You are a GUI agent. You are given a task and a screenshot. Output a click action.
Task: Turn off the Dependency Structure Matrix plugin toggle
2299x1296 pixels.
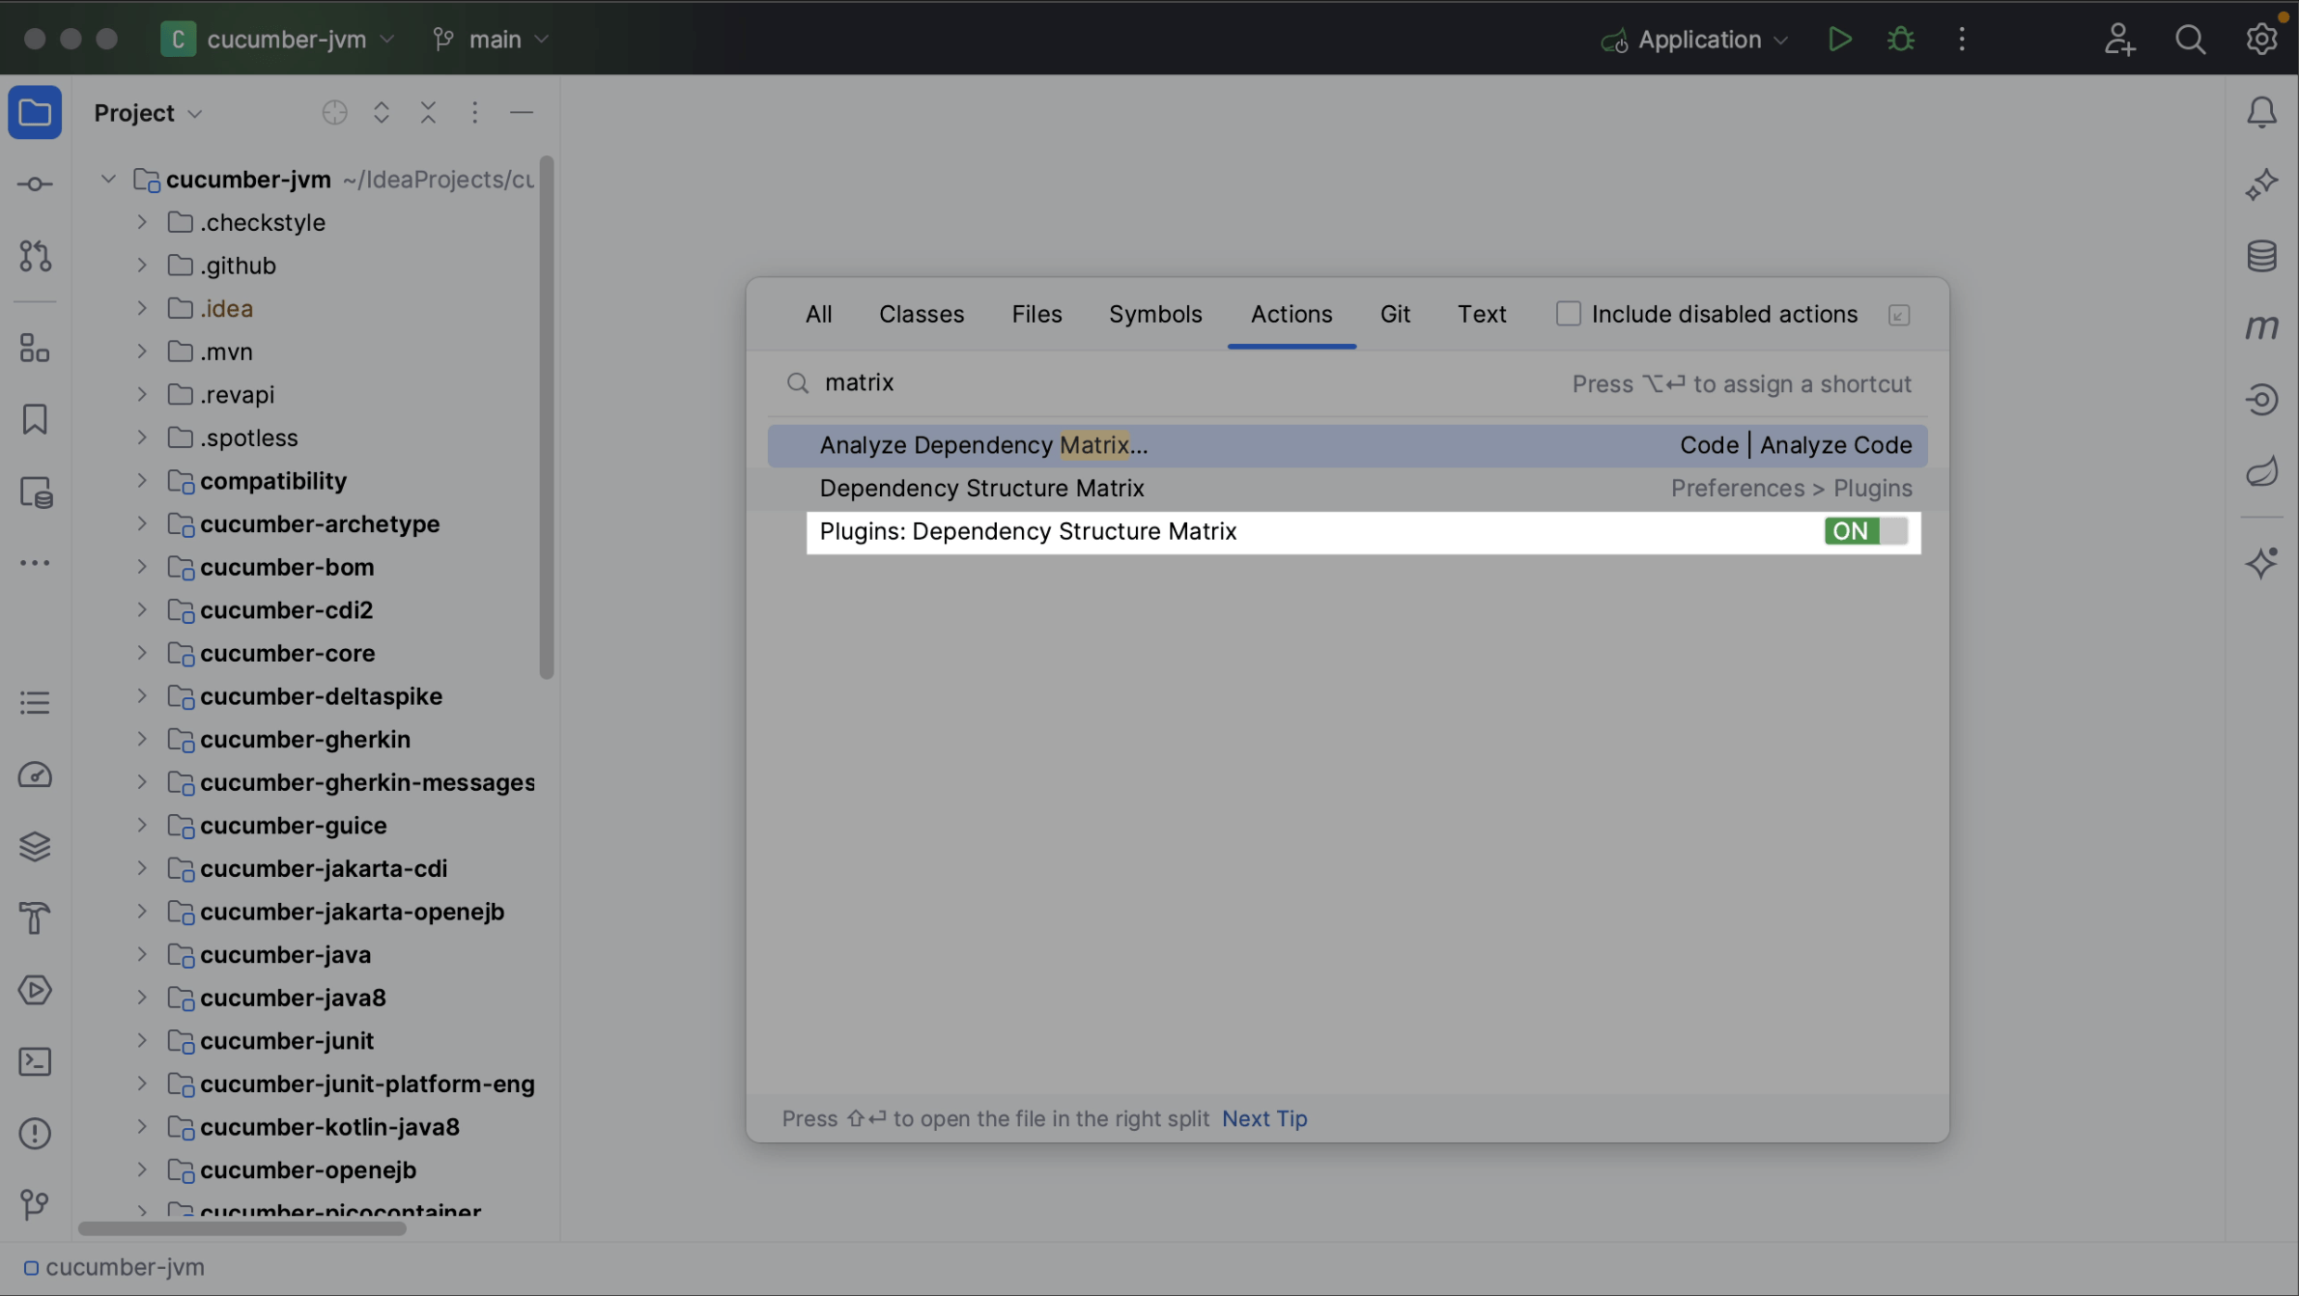pos(1863,531)
